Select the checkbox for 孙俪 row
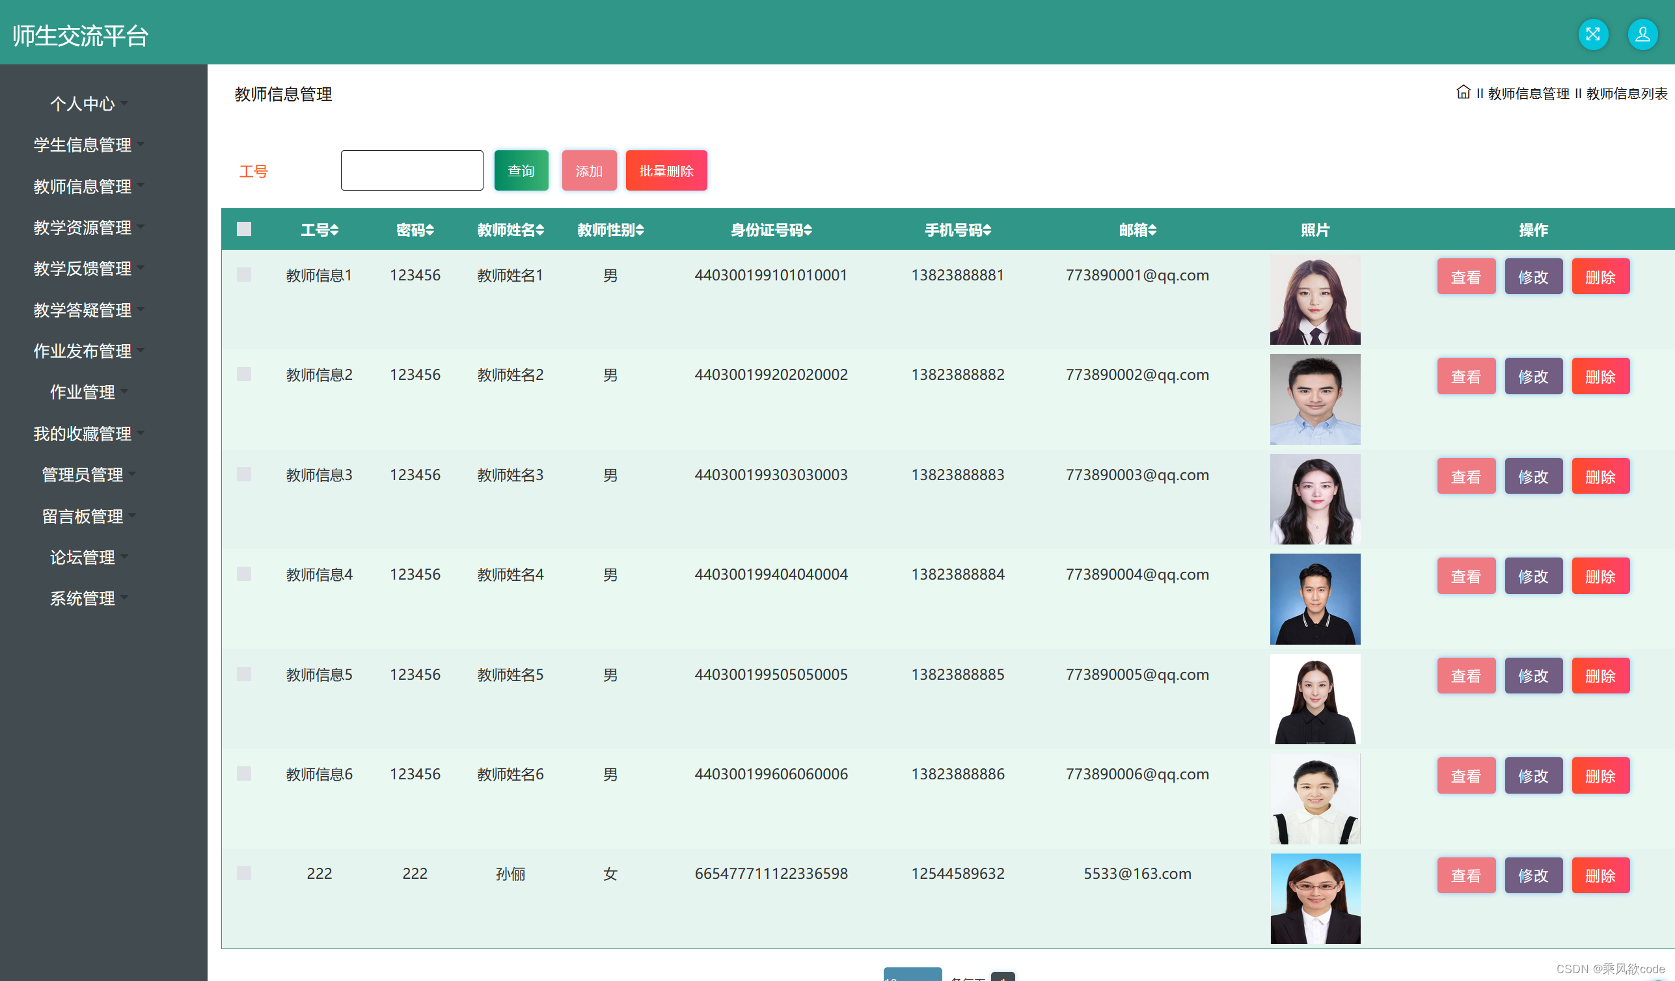The height and width of the screenshot is (981, 1675). [x=244, y=873]
